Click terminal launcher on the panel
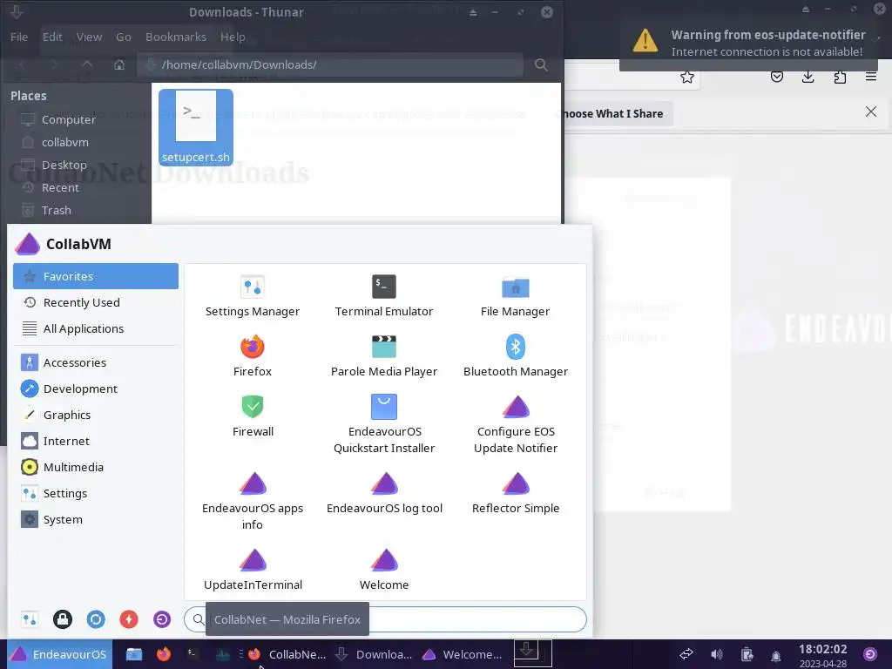Image resolution: width=892 pixels, height=669 pixels. [x=193, y=654]
